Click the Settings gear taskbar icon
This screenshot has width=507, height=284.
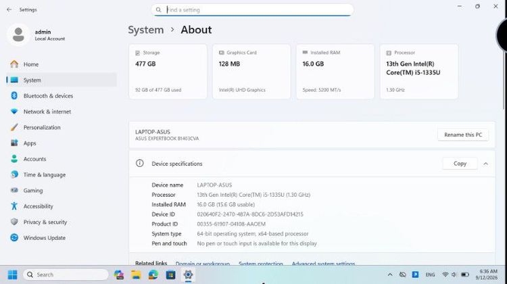click(x=188, y=275)
